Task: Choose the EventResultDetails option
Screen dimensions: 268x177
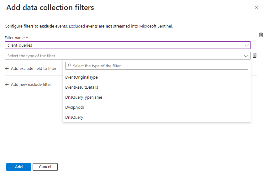Action: [x=81, y=87]
